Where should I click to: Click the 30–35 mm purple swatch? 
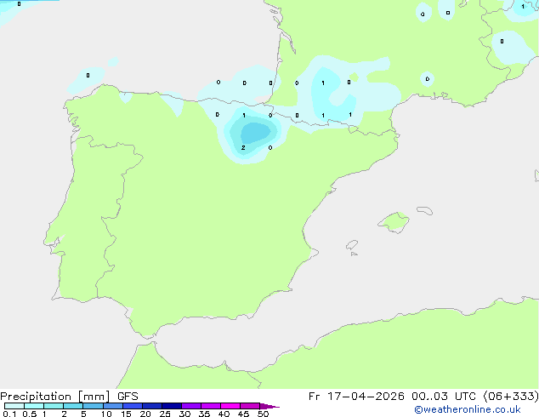tap(191, 406)
